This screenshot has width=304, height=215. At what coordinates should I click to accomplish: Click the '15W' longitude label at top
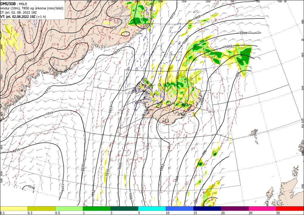pos(184,1)
